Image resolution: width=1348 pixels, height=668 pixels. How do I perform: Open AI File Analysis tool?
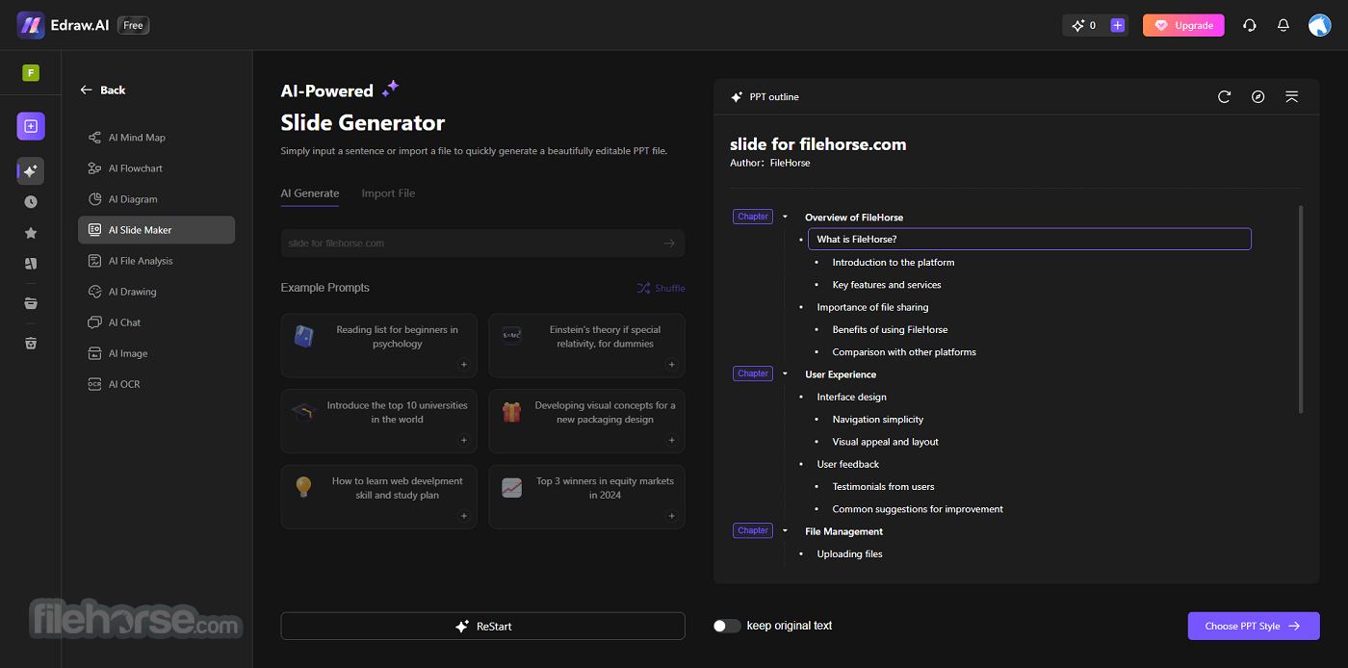[x=156, y=261]
